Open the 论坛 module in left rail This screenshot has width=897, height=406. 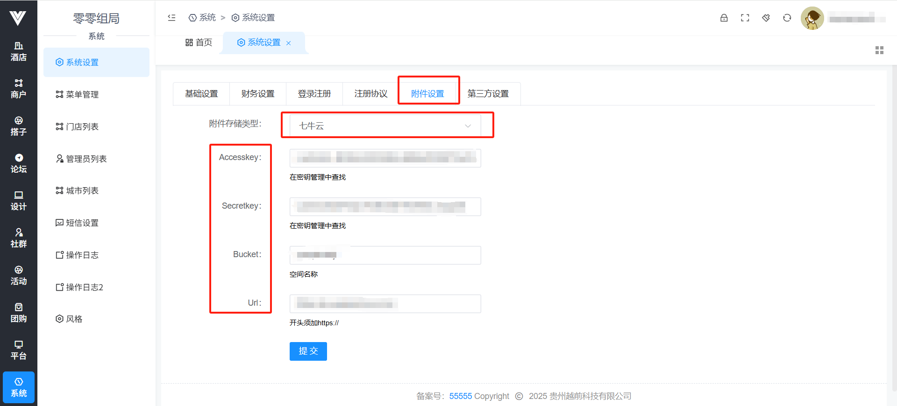pyautogui.click(x=19, y=163)
